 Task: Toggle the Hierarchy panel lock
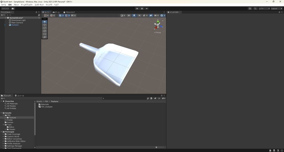click(36, 12)
